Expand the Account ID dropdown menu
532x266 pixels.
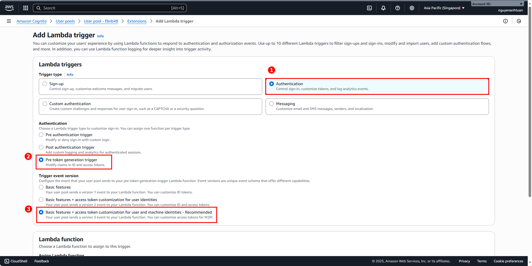497,4
